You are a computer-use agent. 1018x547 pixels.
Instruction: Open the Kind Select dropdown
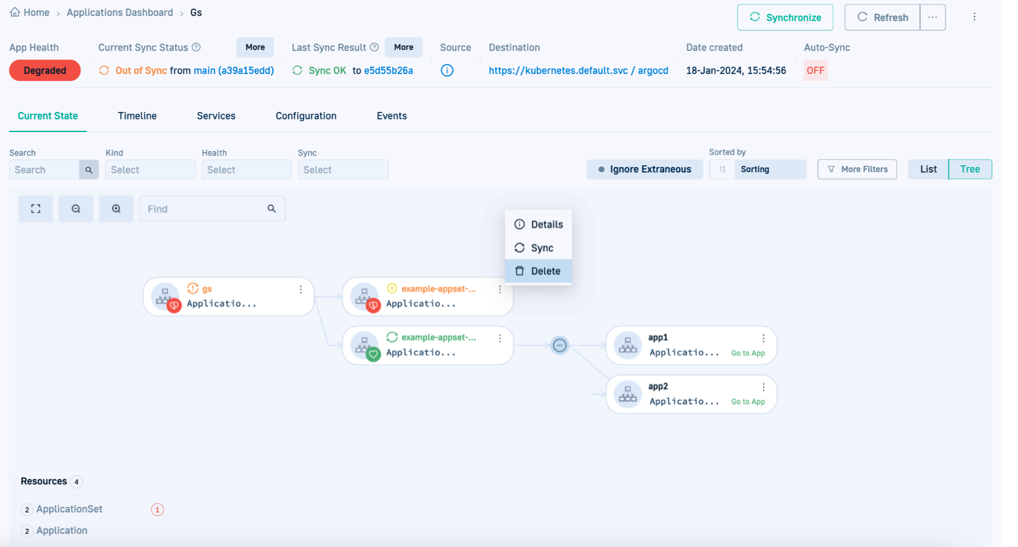tap(150, 170)
